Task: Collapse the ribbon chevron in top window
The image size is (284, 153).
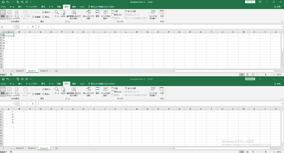Action: coord(282,22)
